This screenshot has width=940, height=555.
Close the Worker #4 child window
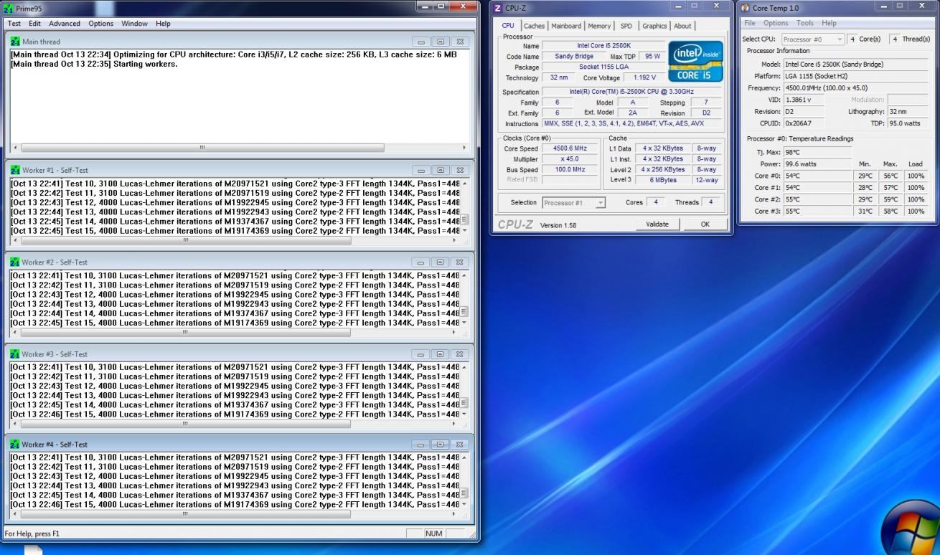tap(460, 445)
